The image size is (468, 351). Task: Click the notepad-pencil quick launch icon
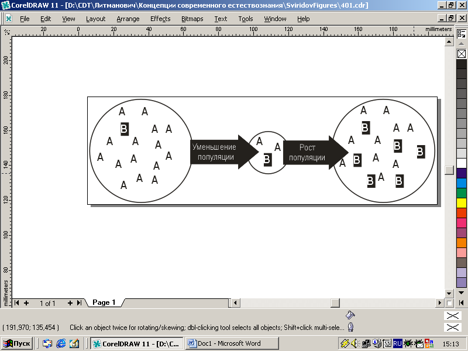(x=74, y=343)
